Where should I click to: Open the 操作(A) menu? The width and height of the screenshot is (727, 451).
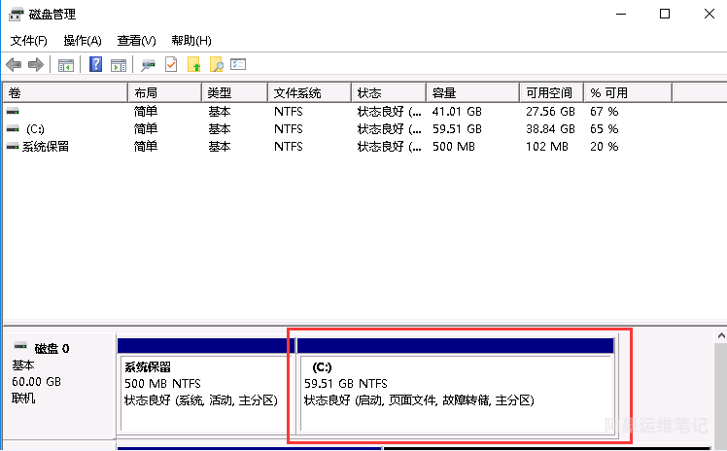pyautogui.click(x=83, y=41)
